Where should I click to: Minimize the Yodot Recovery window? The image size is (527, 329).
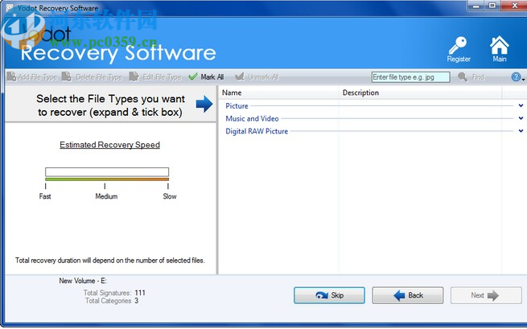[476, 6]
